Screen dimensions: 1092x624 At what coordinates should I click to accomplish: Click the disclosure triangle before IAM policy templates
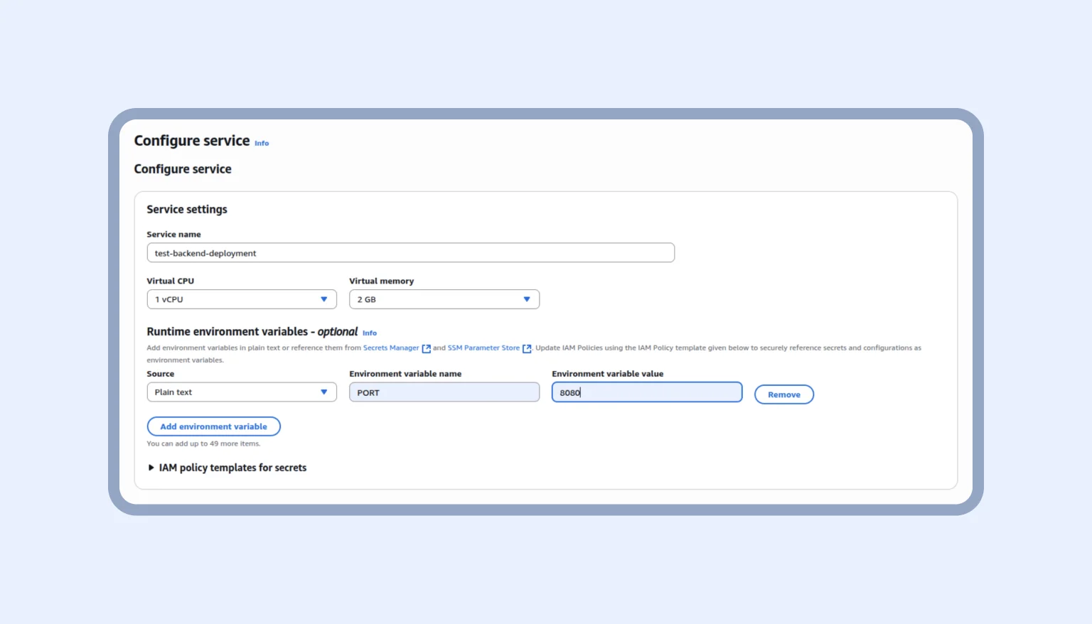(151, 467)
